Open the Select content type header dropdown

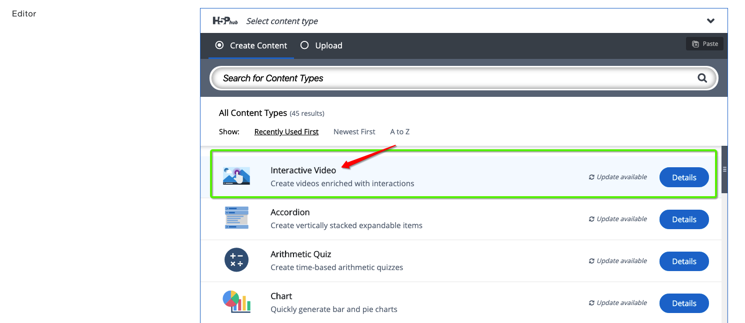(x=464, y=21)
